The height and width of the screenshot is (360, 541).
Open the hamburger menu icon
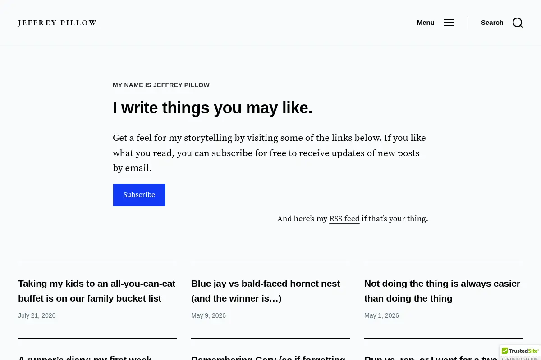[449, 22]
